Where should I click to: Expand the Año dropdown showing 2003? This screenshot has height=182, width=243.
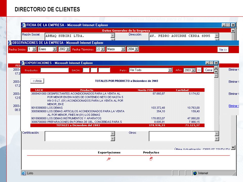pyautogui.click(x=193, y=70)
